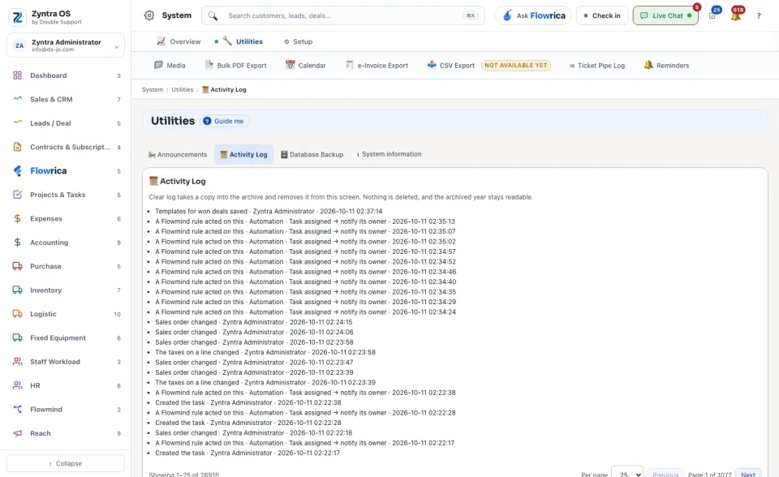
Task: Click the System breadcrumb link
Action: [153, 89]
